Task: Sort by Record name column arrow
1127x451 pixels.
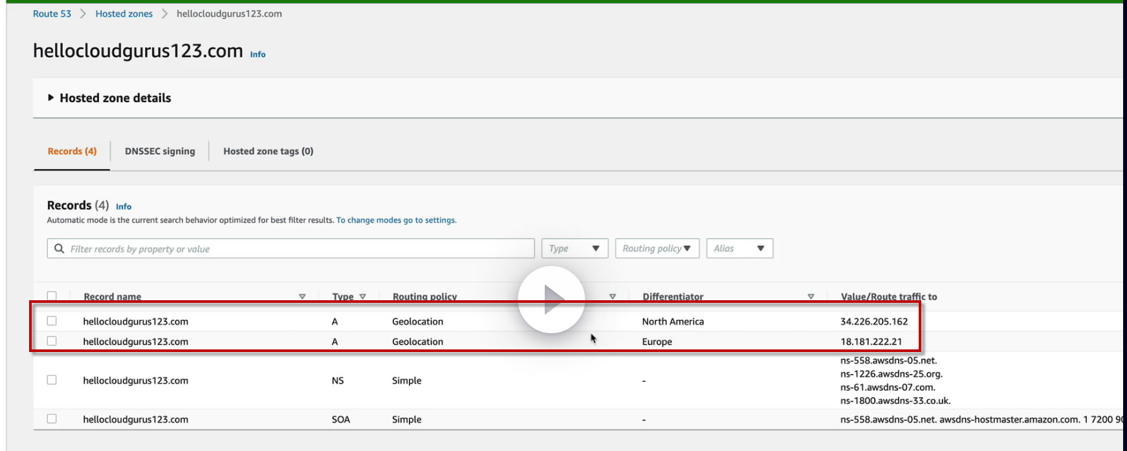Action: (302, 296)
